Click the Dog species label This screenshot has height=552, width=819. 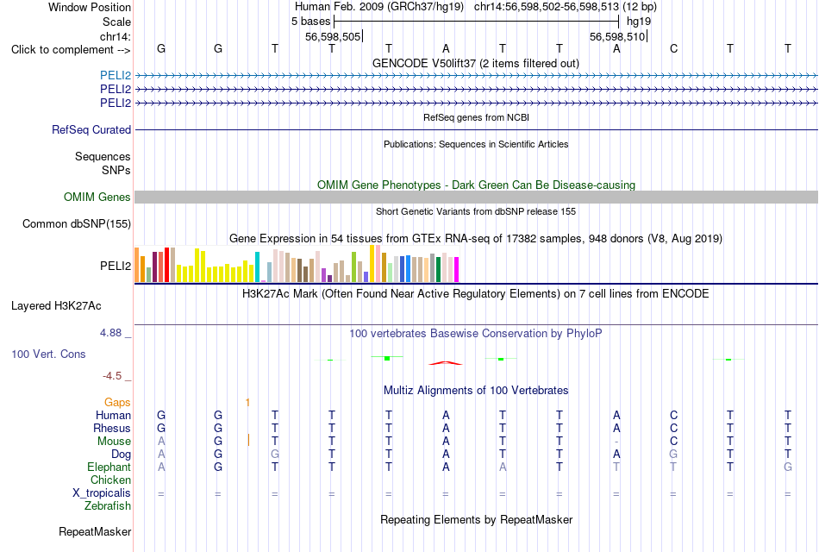(x=121, y=455)
